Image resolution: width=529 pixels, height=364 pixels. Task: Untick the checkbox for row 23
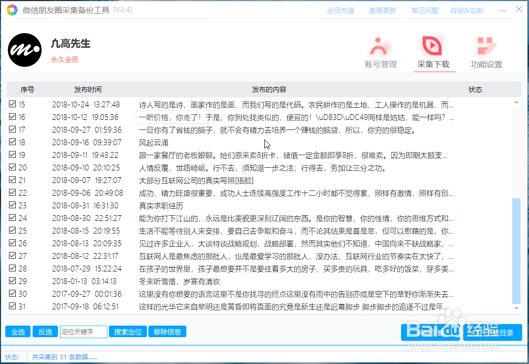pos(13,205)
